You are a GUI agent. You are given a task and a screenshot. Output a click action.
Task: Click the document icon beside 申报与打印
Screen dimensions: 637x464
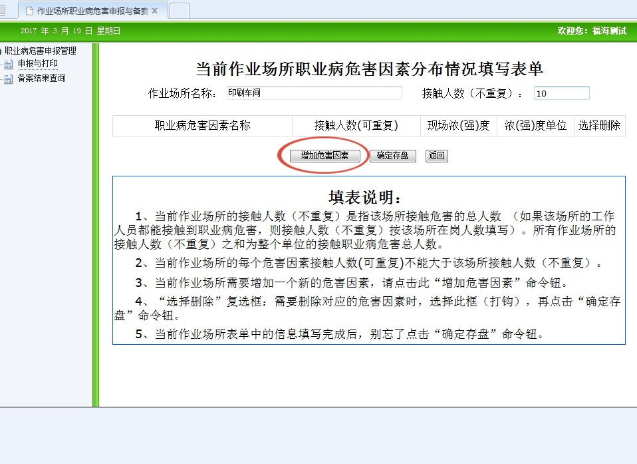(x=8, y=65)
